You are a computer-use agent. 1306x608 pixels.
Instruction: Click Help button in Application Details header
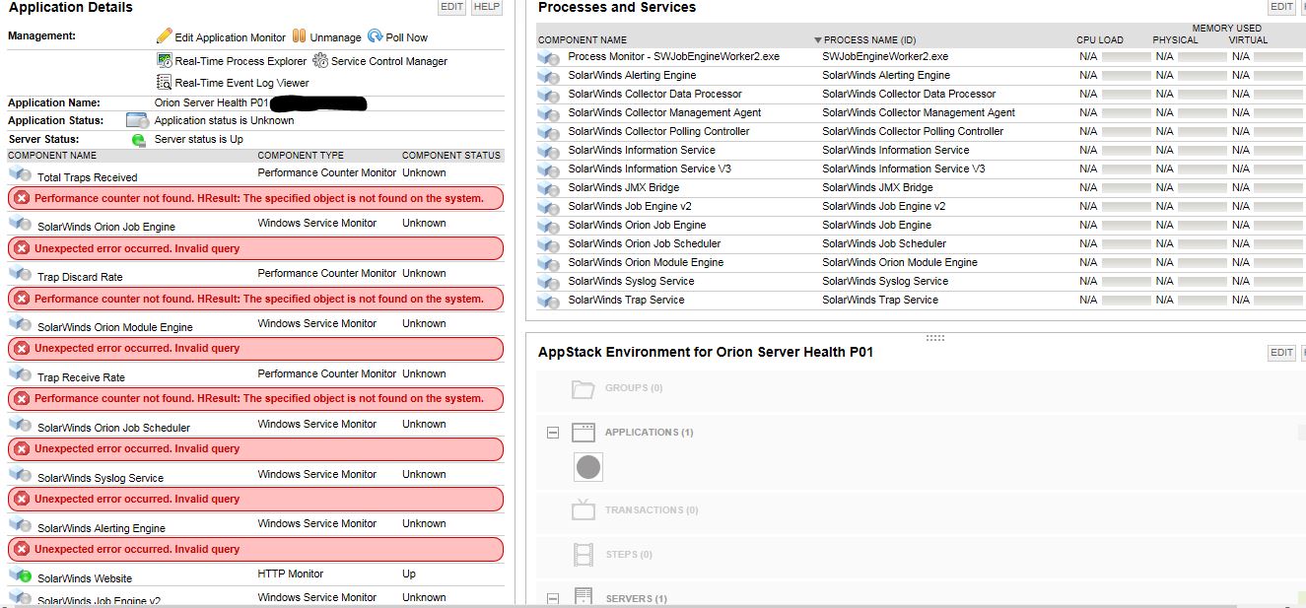(x=486, y=7)
